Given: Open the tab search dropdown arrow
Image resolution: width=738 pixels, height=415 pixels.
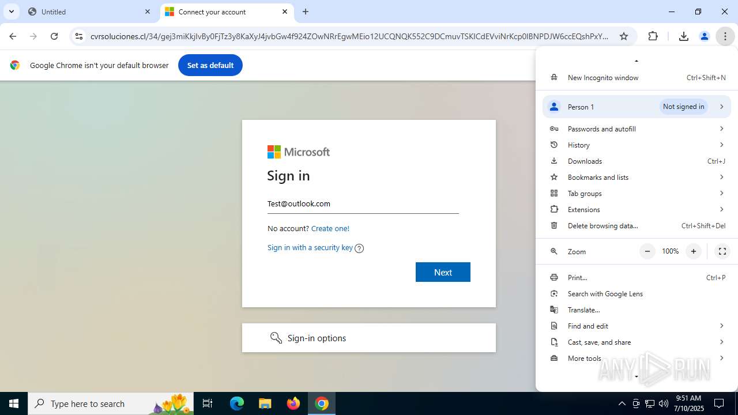Looking at the screenshot, I should pos(12,12).
